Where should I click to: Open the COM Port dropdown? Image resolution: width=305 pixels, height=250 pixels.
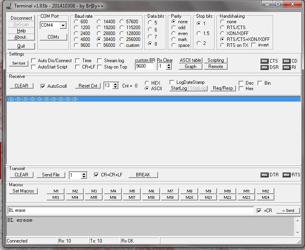63,25
